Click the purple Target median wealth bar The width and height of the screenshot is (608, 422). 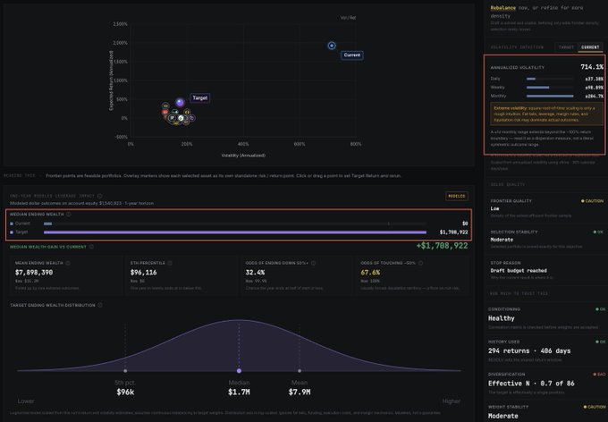coord(235,232)
